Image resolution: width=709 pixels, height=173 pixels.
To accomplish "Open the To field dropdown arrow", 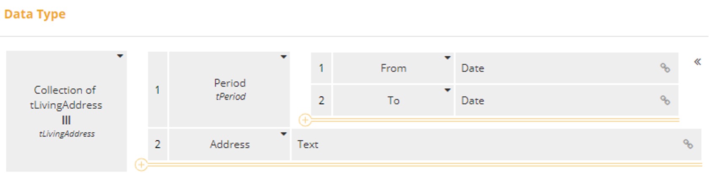I will coord(447,90).
